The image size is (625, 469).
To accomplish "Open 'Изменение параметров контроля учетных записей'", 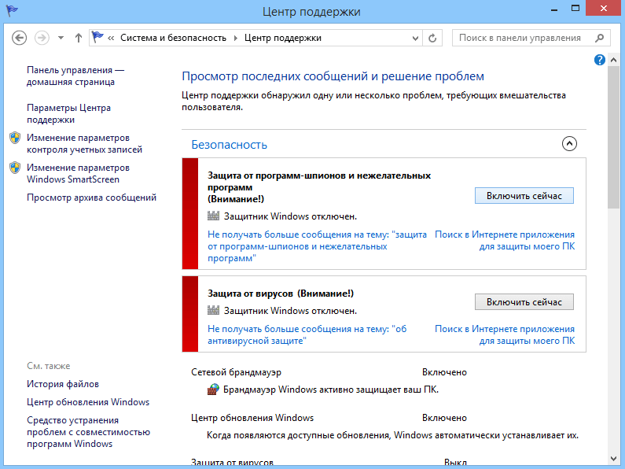I will tap(84, 143).
